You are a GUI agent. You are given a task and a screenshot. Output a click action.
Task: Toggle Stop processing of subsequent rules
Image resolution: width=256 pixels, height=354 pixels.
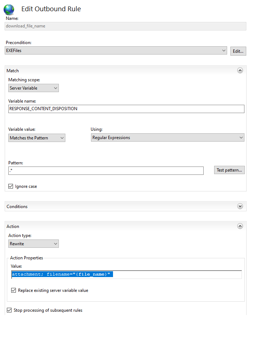tap(9, 310)
